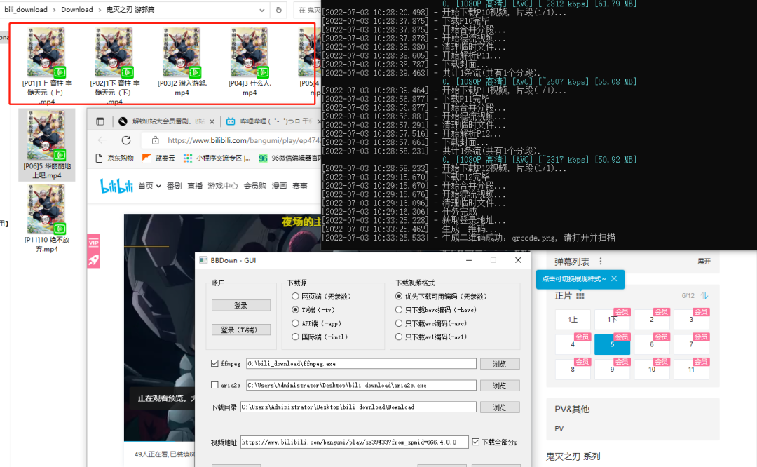Open the 番剧 menu item

pos(174,186)
